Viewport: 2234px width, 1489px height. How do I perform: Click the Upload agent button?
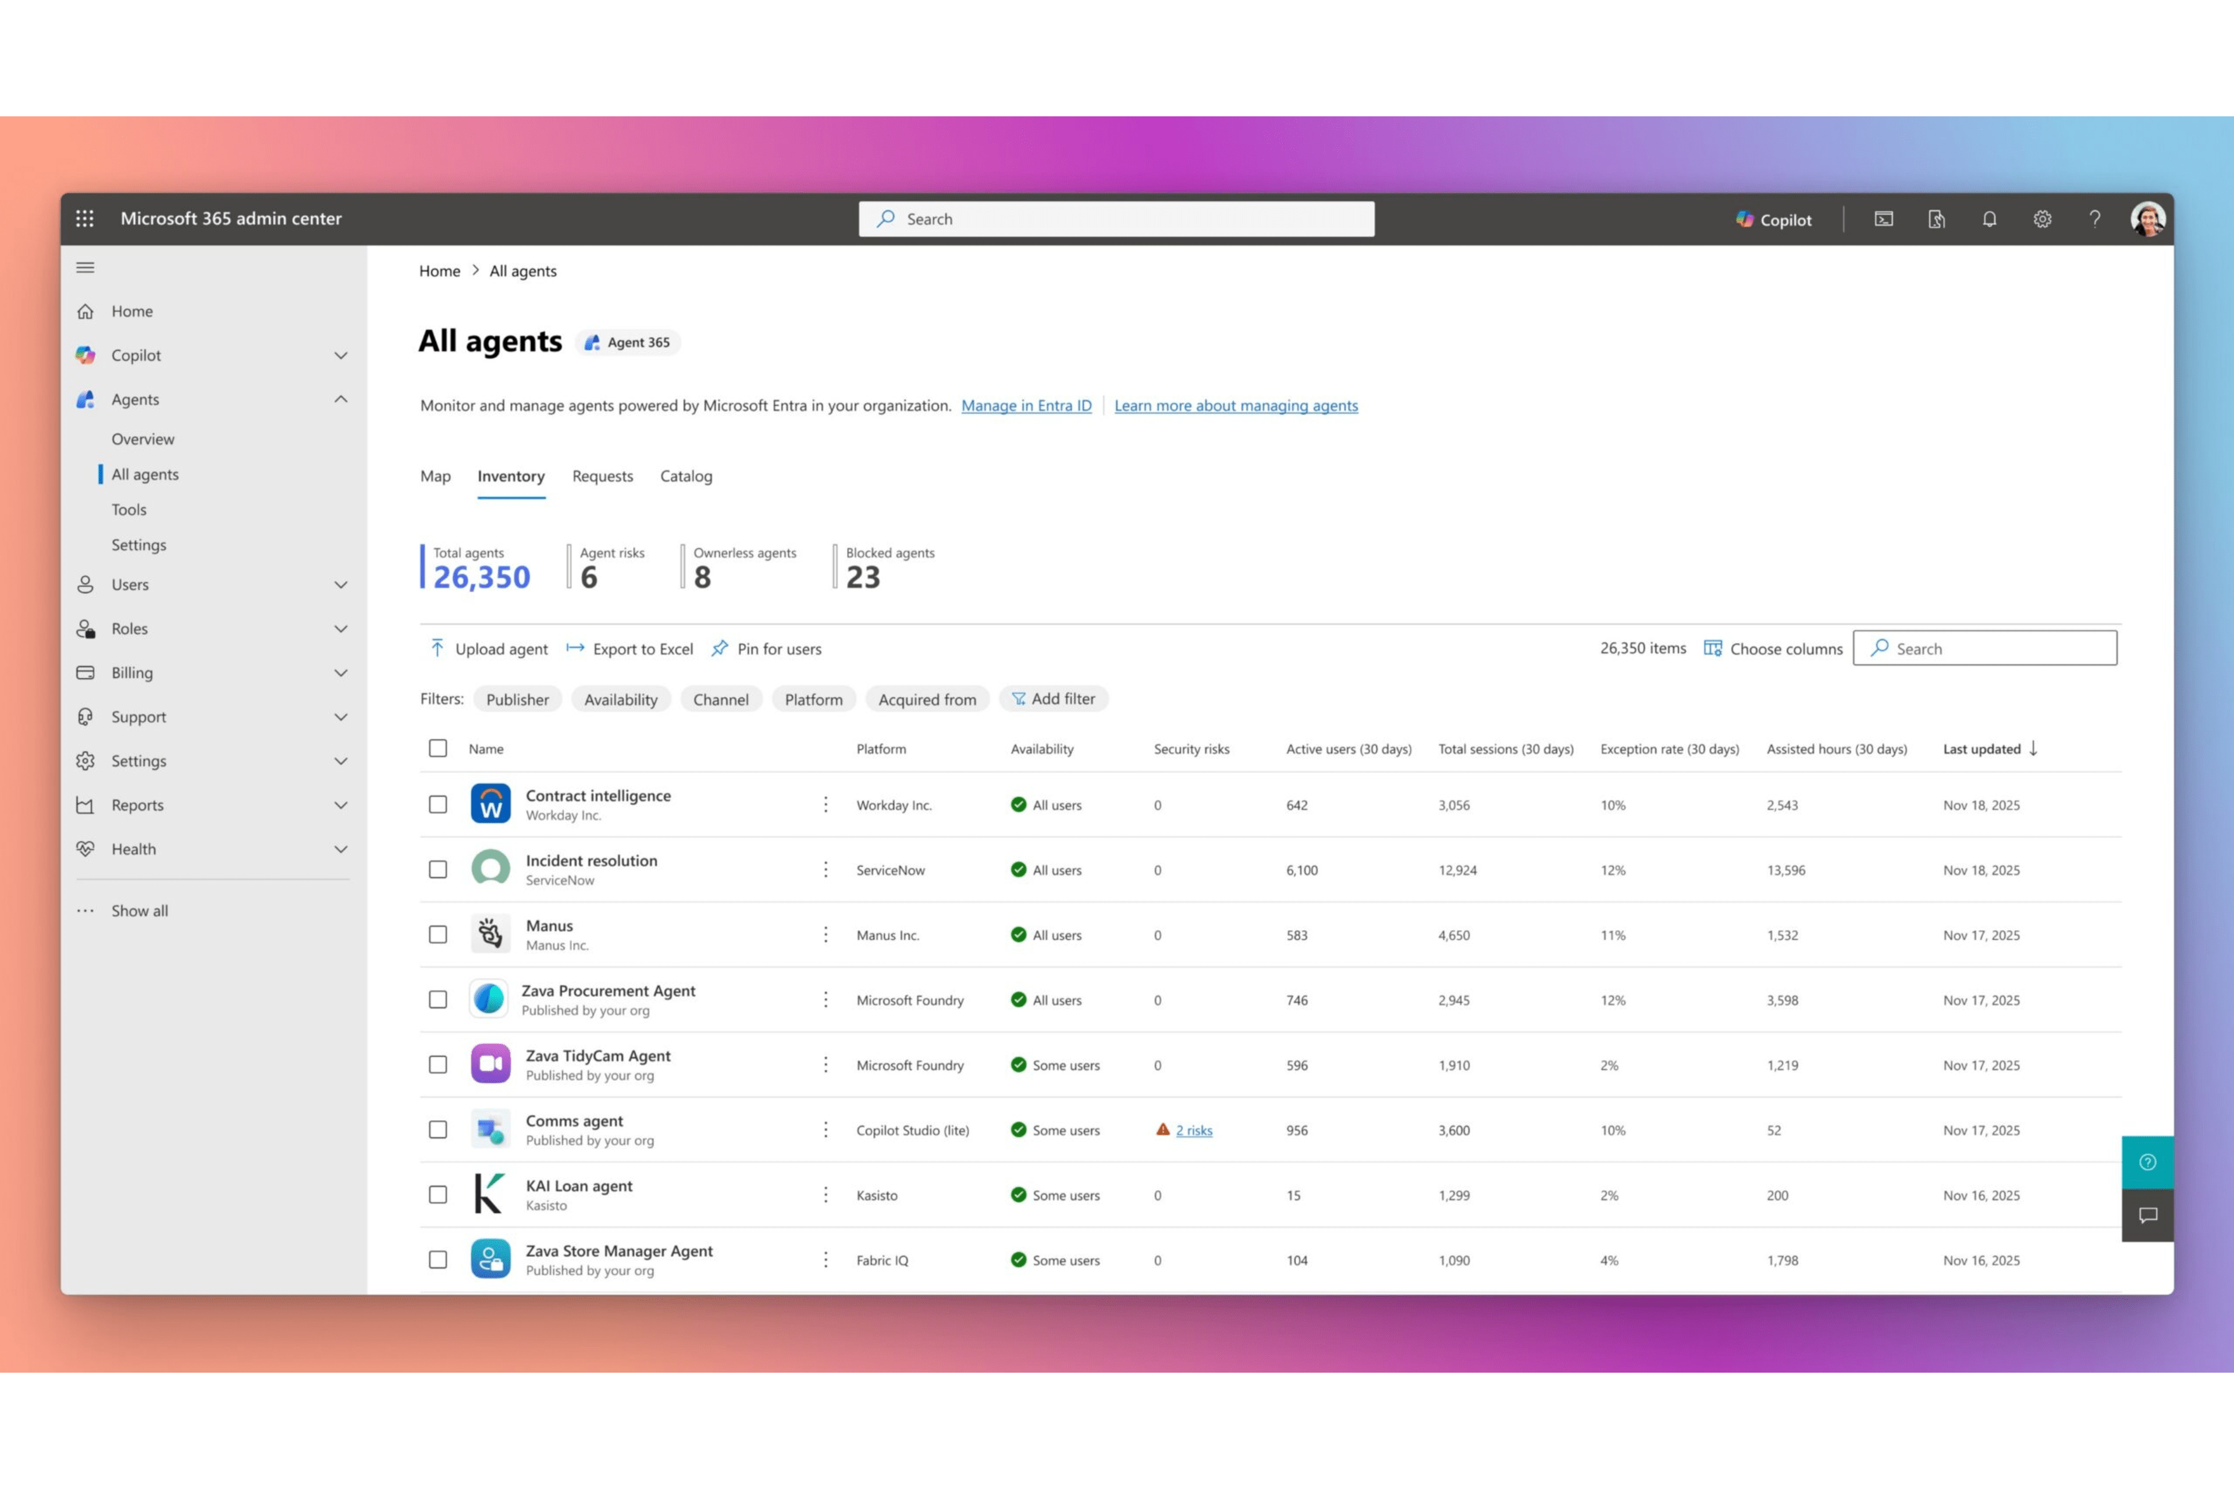pos(489,649)
